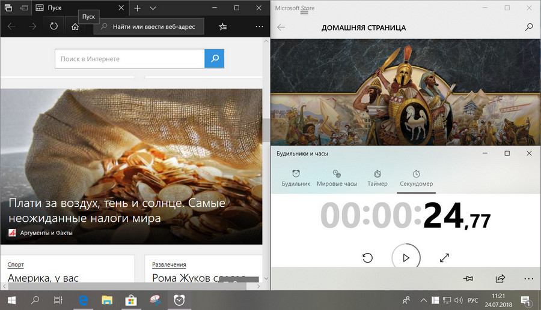
Task: Click the horizontal scrollbar right arrow
Action: pyautogui.click(x=258, y=286)
